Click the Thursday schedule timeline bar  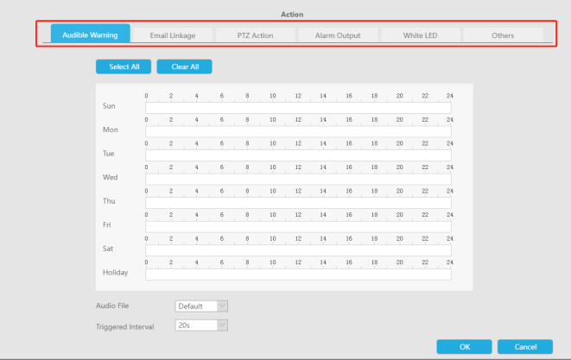[x=298, y=203]
